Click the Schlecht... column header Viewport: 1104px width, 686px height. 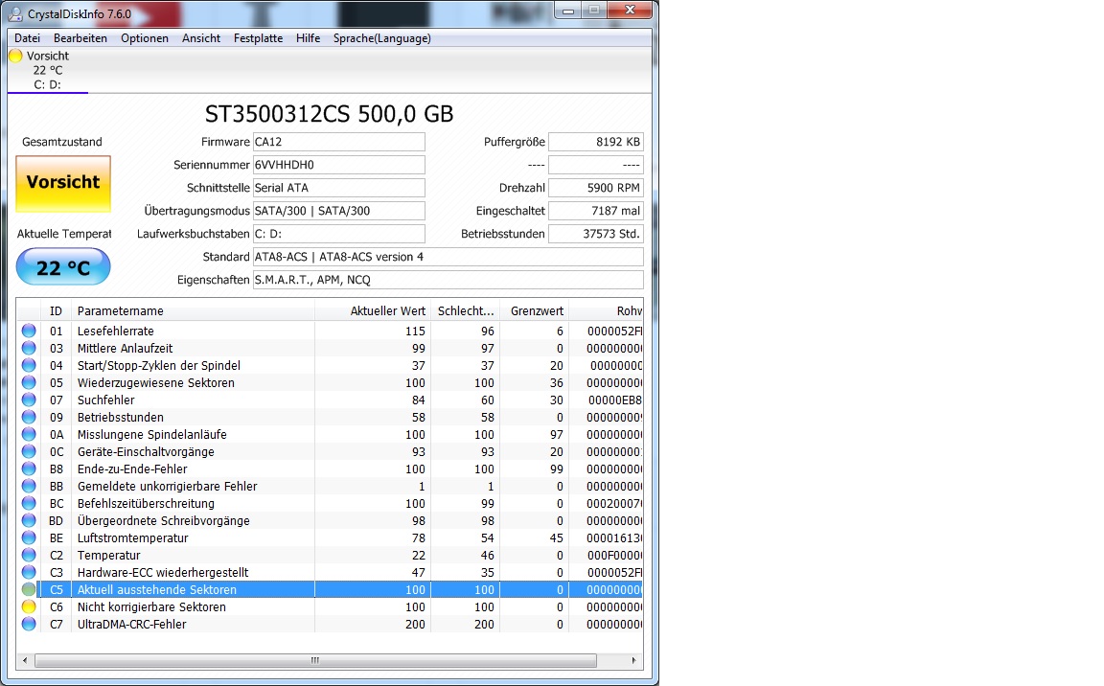[x=466, y=311]
